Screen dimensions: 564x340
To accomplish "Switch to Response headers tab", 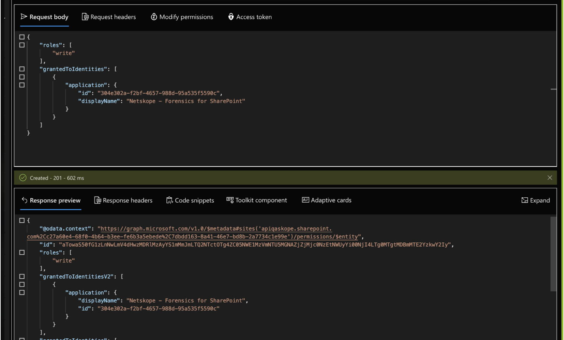I will pyautogui.click(x=123, y=200).
